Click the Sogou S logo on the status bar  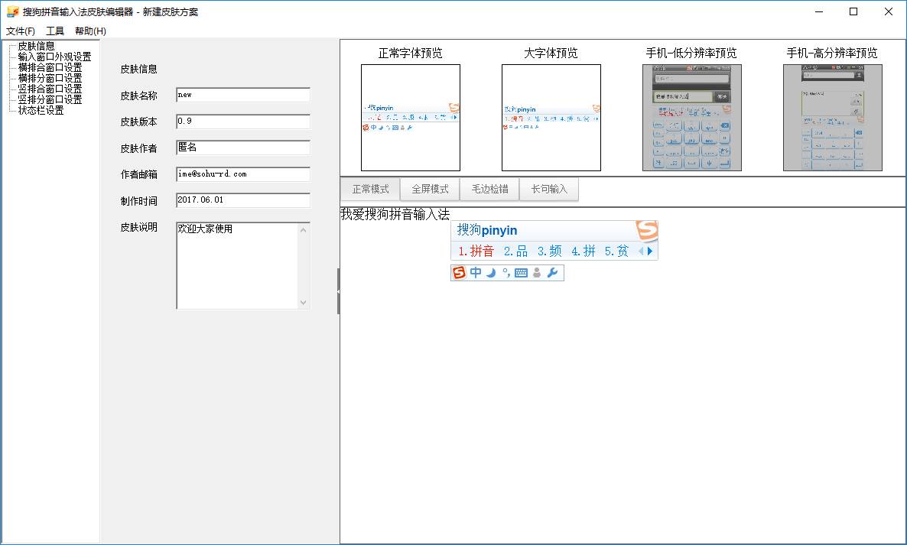459,272
